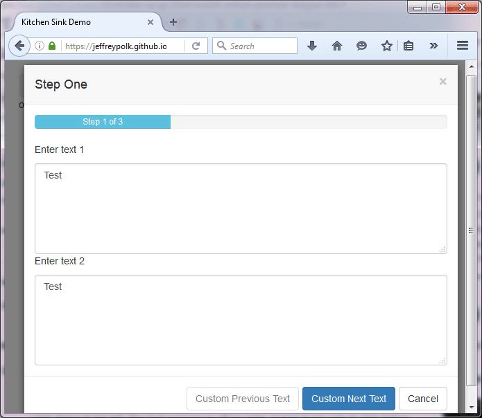Bookmark this page with the star icon
This screenshot has height=418, width=482.
[x=387, y=46]
